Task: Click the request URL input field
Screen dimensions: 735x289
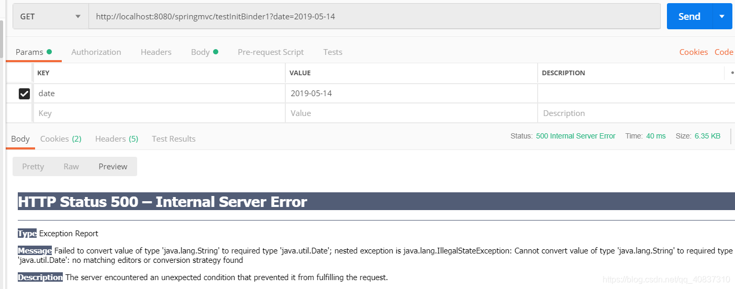Action: [x=374, y=16]
